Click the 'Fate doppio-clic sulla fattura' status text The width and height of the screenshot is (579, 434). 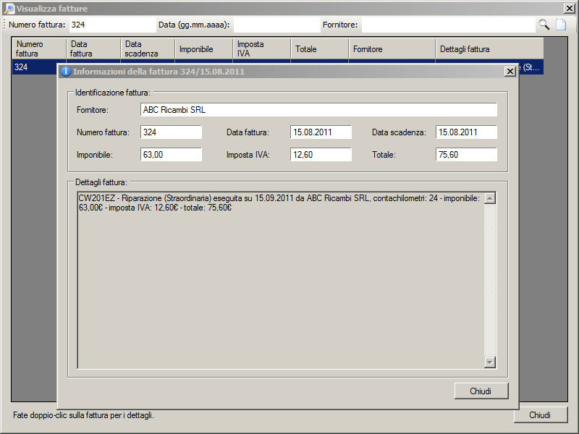coord(83,415)
